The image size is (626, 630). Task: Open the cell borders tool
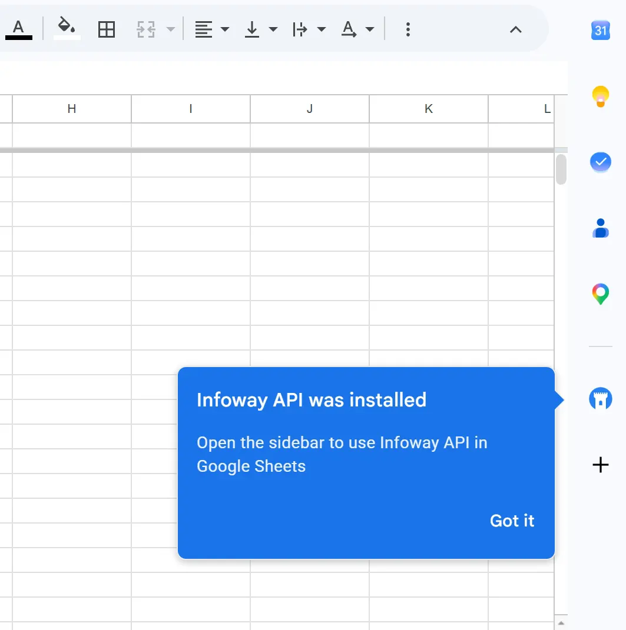(x=107, y=29)
